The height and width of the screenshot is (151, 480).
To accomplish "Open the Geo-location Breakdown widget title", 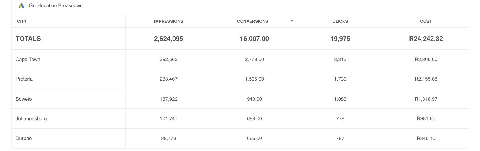I will tap(56, 6).
